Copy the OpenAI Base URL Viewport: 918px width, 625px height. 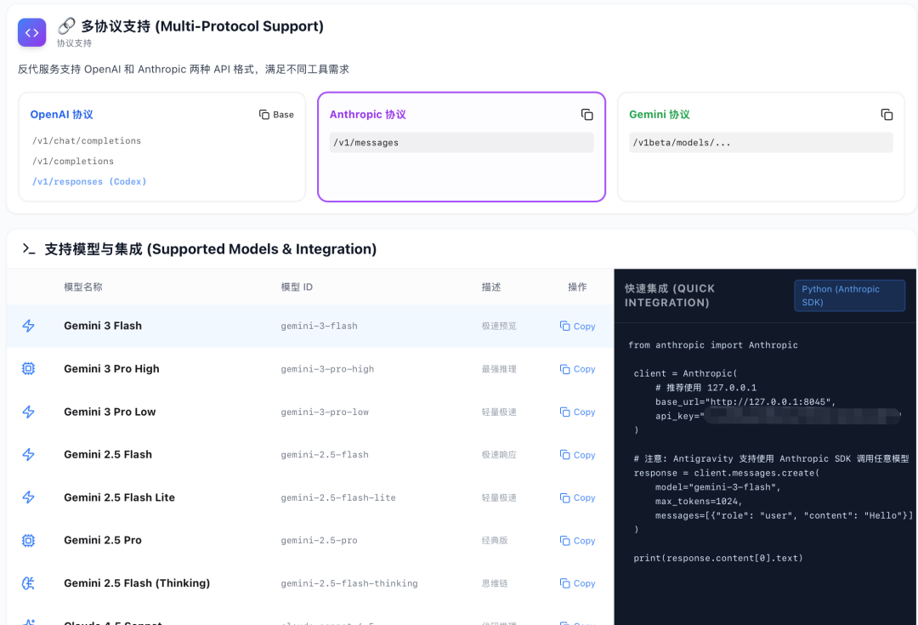pyautogui.click(x=276, y=114)
